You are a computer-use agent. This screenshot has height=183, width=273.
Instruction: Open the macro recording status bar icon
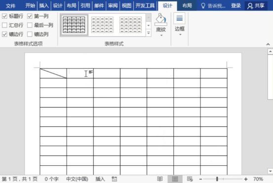coord(114,179)
